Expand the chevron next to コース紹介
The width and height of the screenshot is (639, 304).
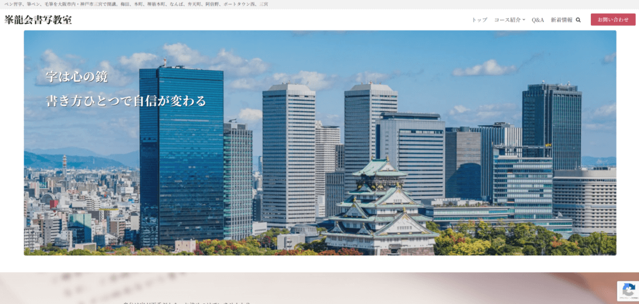524,20
